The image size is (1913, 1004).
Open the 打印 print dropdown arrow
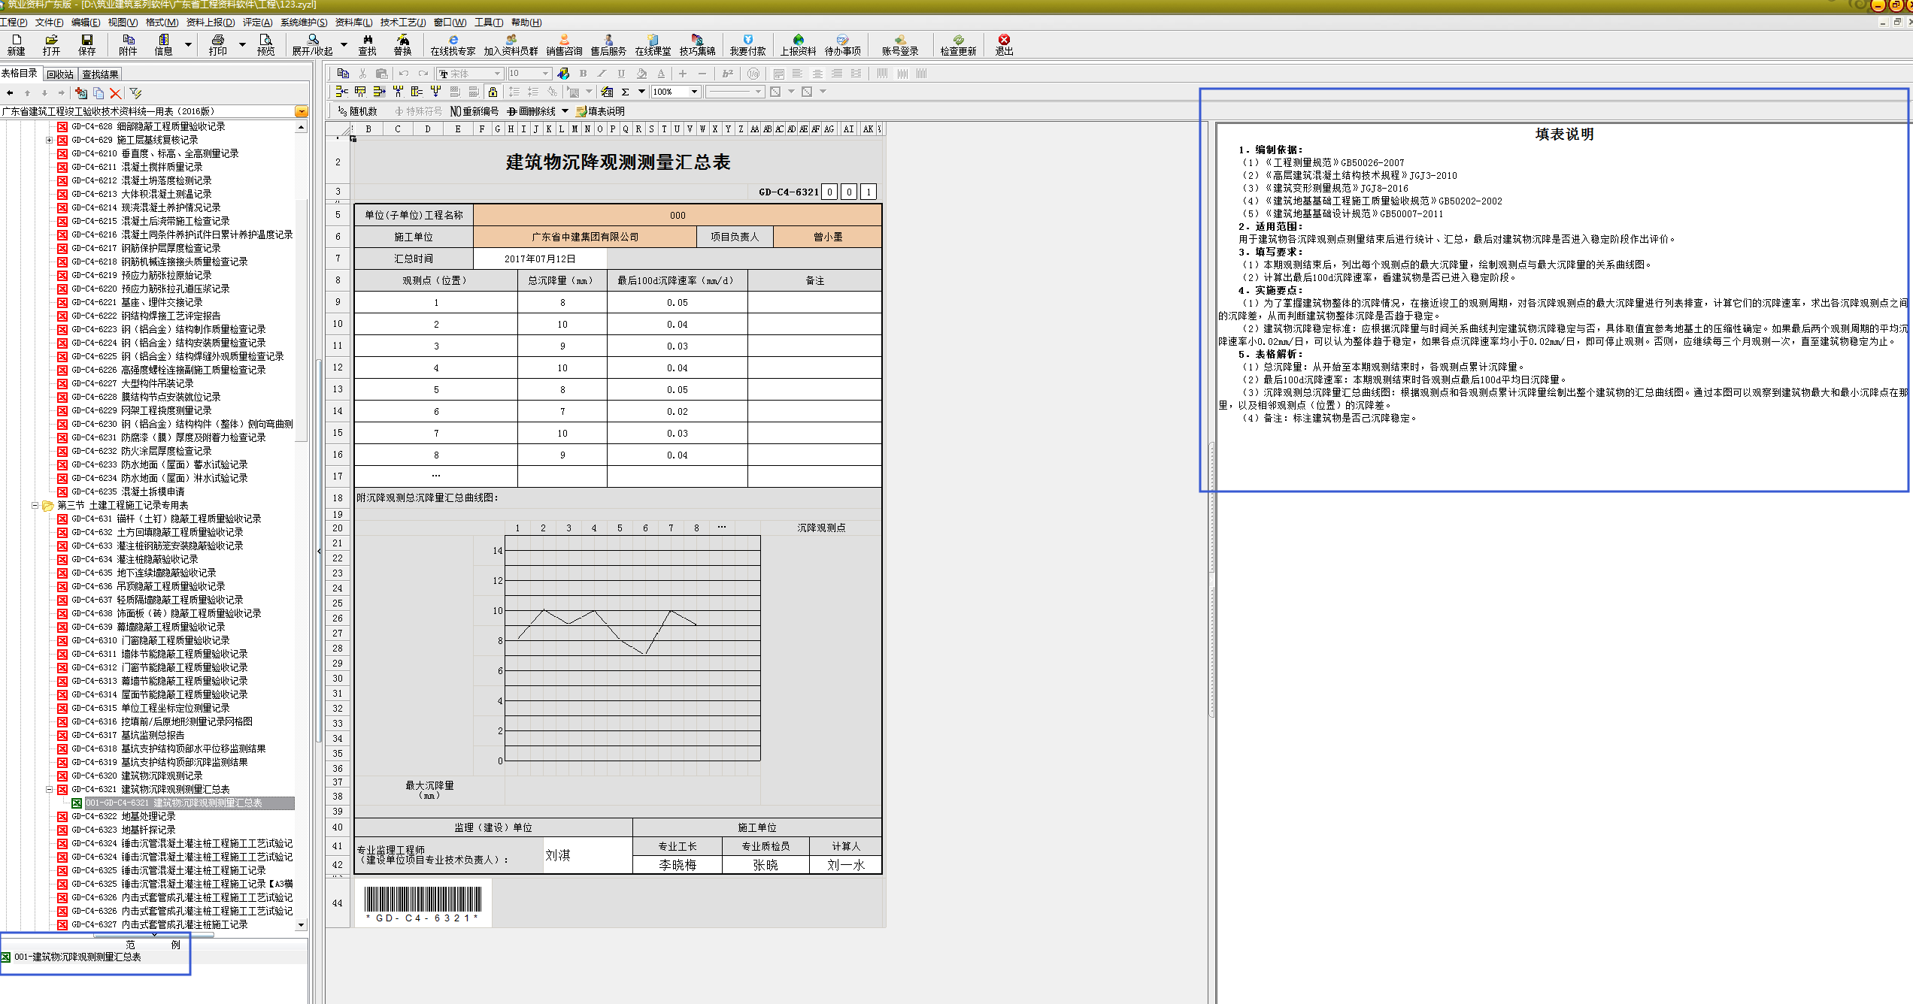(x=242, y=44)
